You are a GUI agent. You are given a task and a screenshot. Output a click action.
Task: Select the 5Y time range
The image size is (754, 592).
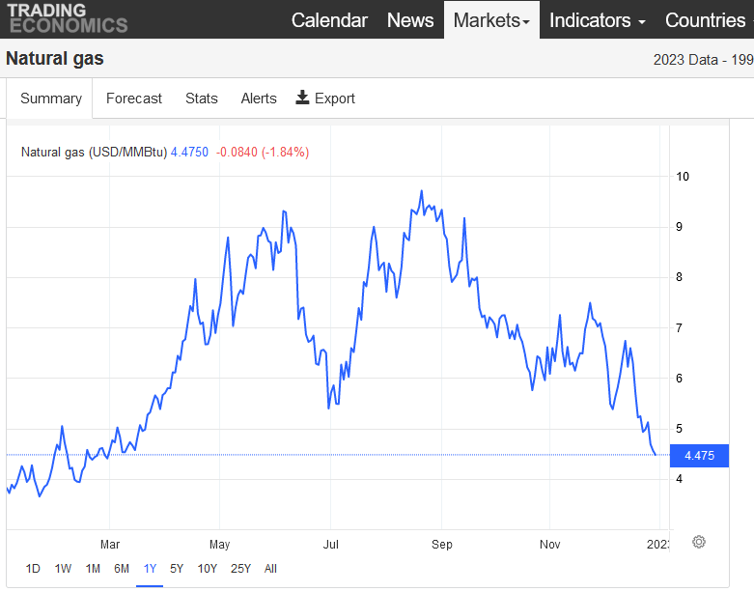177,569
